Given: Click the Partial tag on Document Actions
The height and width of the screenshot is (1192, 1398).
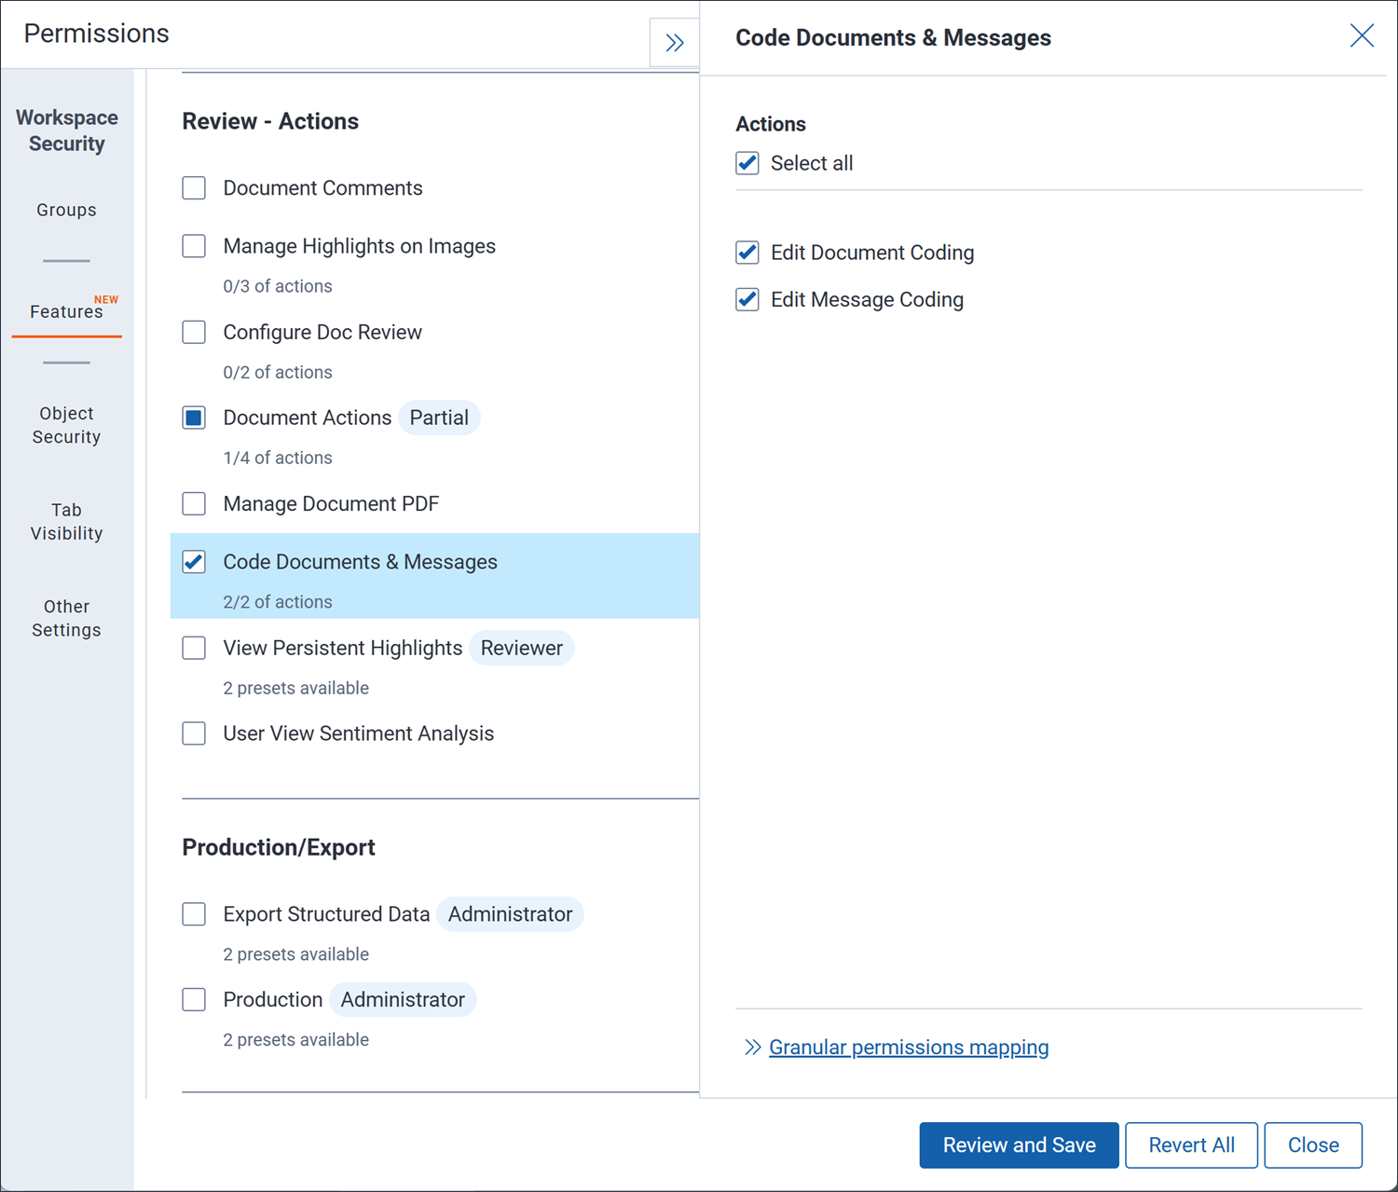Looking at the screenshot, I should pos(439,418).
